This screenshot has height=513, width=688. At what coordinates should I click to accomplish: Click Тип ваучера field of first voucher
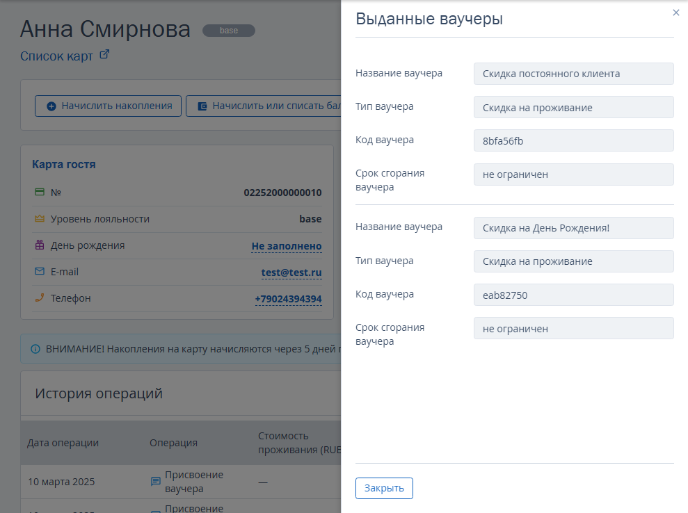573,108
